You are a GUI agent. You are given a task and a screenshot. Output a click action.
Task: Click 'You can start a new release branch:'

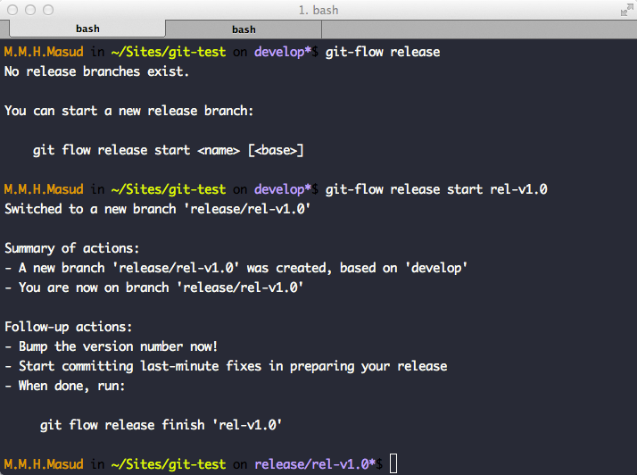click(128, 111)
